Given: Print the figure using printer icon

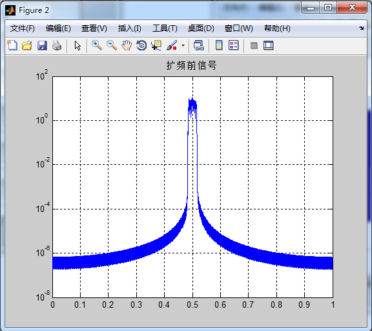Looking at the screenshot, I should click(x=57, y=45).
